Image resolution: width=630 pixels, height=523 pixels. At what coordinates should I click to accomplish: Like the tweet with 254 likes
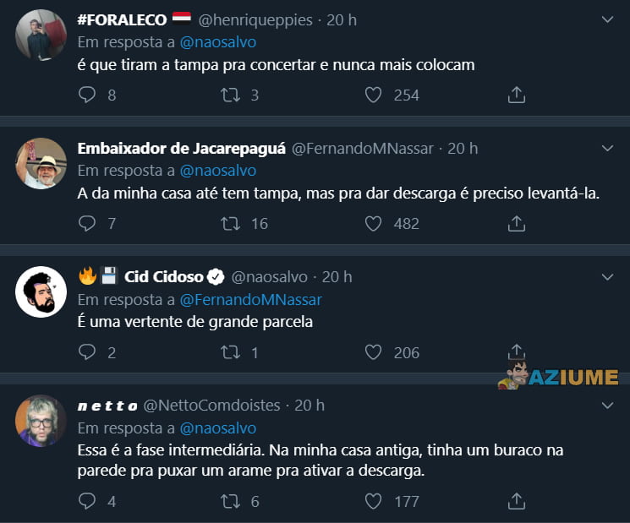(x=373, y=95)
